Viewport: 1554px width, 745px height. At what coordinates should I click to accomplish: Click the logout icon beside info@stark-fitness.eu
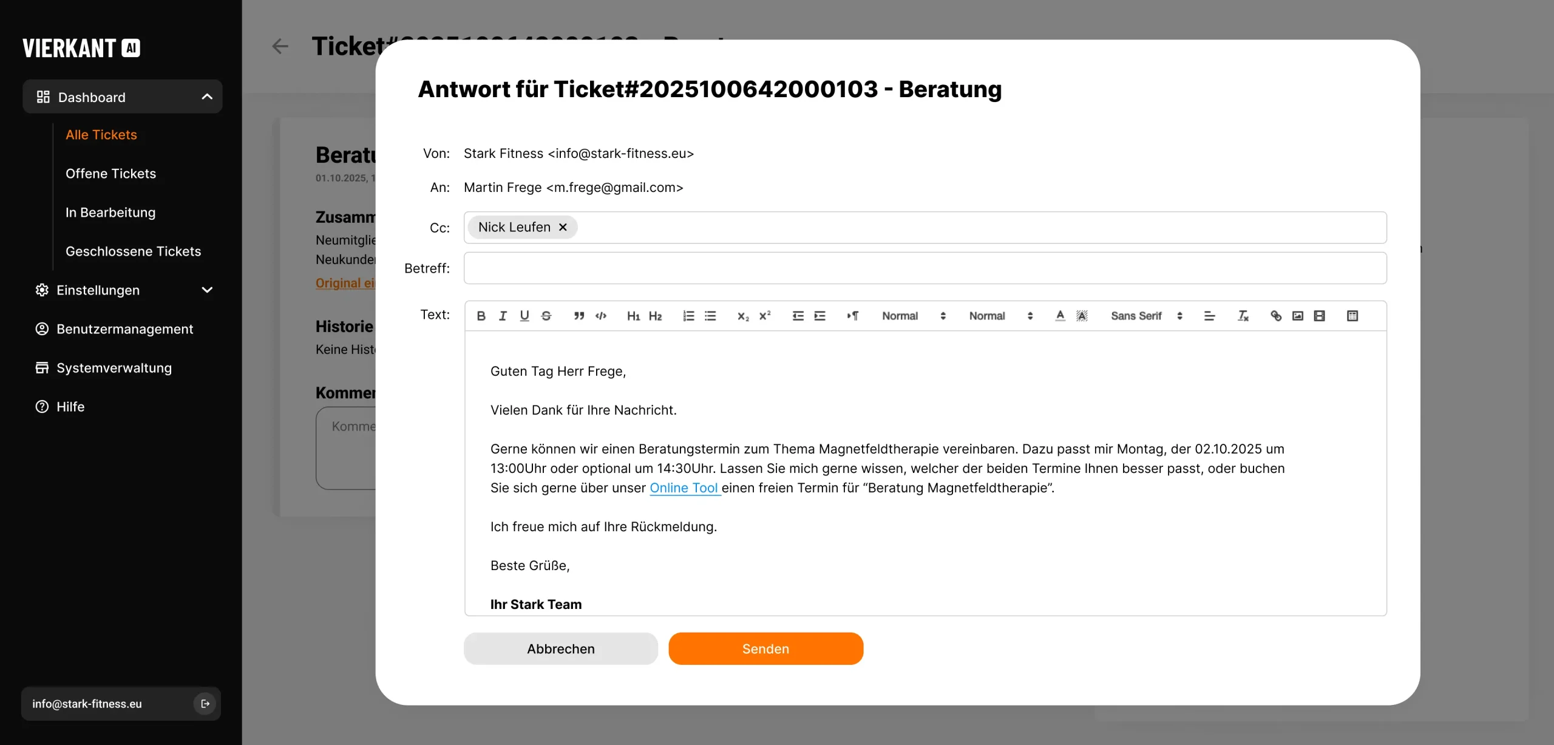click(x=205, y=704)
